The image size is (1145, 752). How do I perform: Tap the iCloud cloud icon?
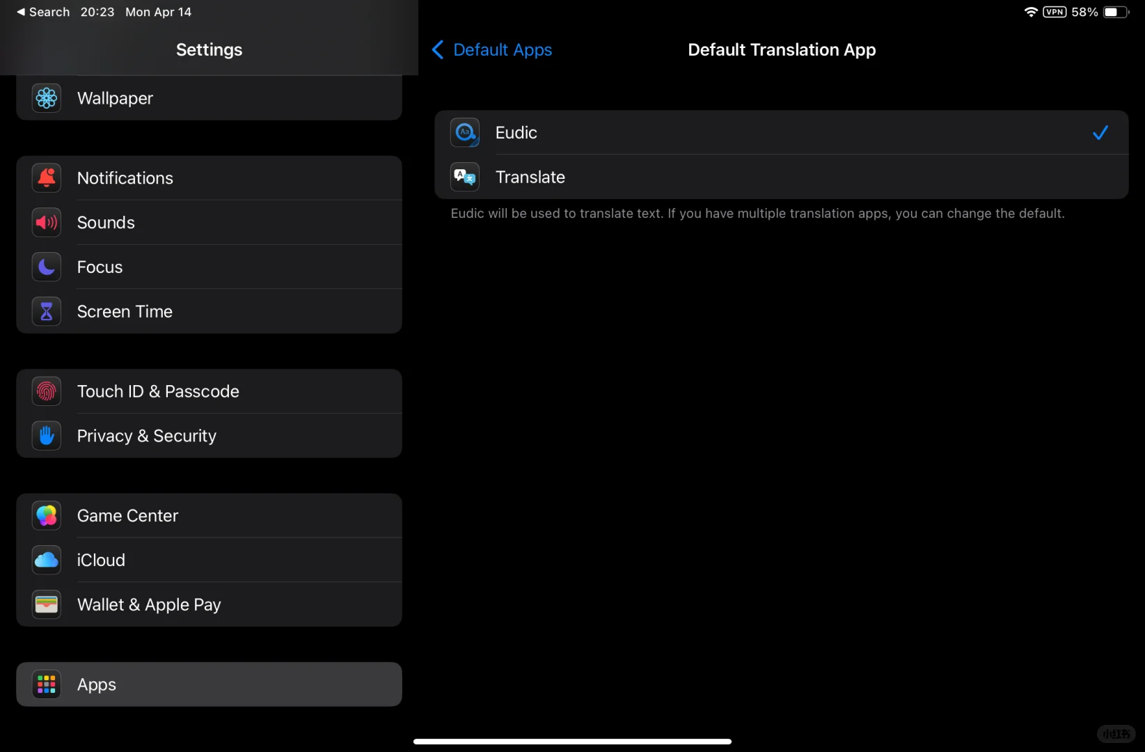point(47,561)
